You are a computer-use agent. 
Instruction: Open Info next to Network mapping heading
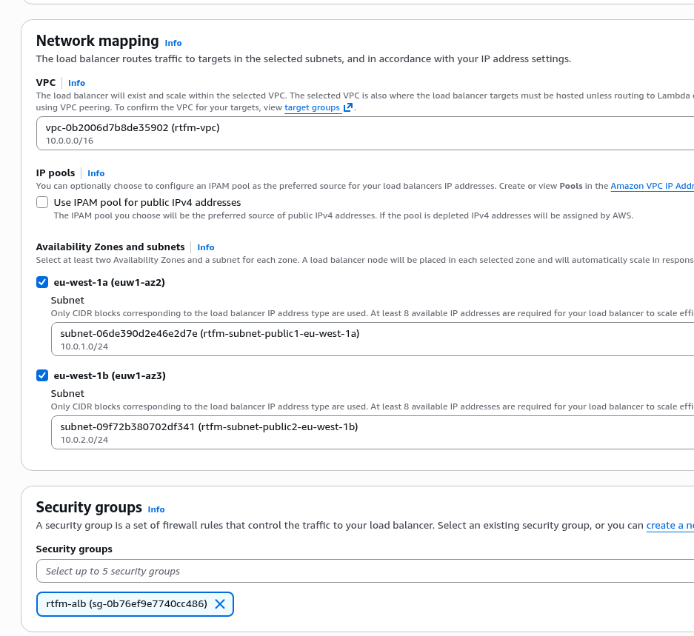(173, 43)
